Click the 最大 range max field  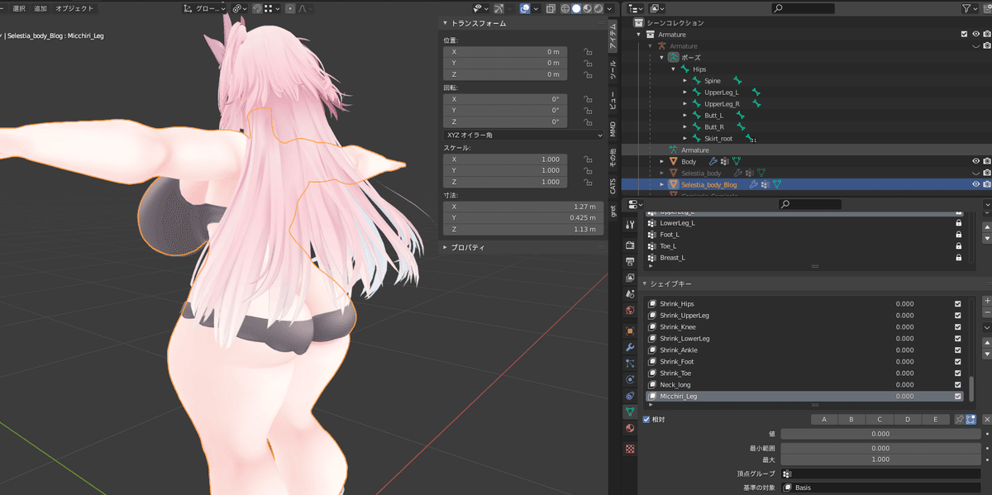pos(880,459)
